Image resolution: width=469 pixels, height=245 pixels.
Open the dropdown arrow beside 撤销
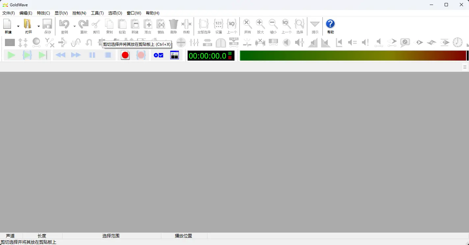click(74, 26)
